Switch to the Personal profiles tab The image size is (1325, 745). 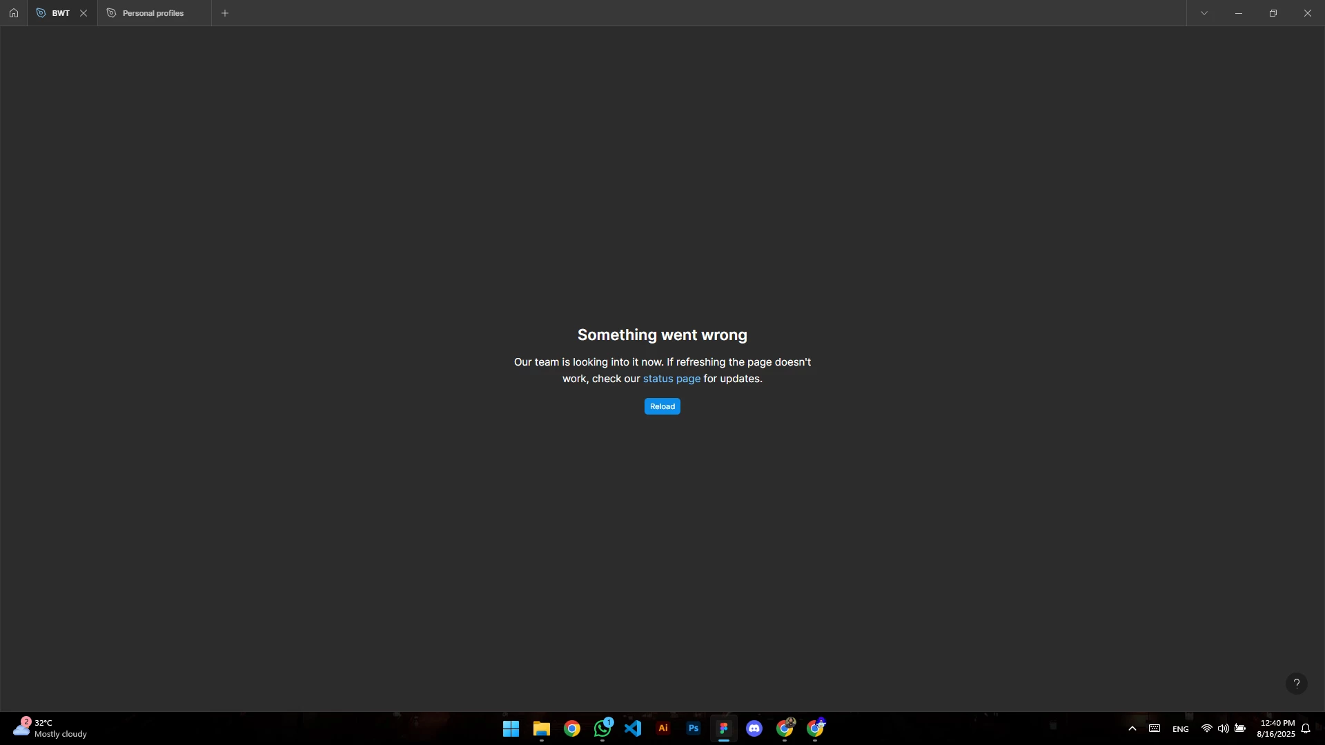click(x=153, y=13)
